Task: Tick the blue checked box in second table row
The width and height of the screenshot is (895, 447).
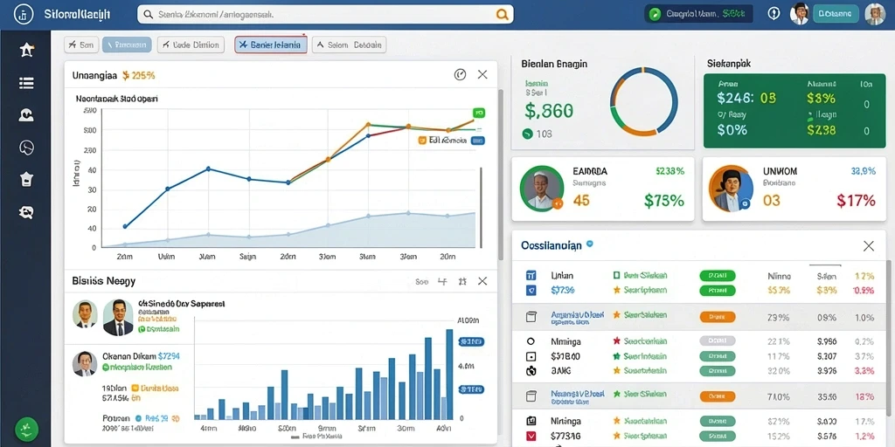Action: pyautogui.click(x=531, y=290)
